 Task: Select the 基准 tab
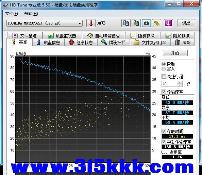coord(20,42)
